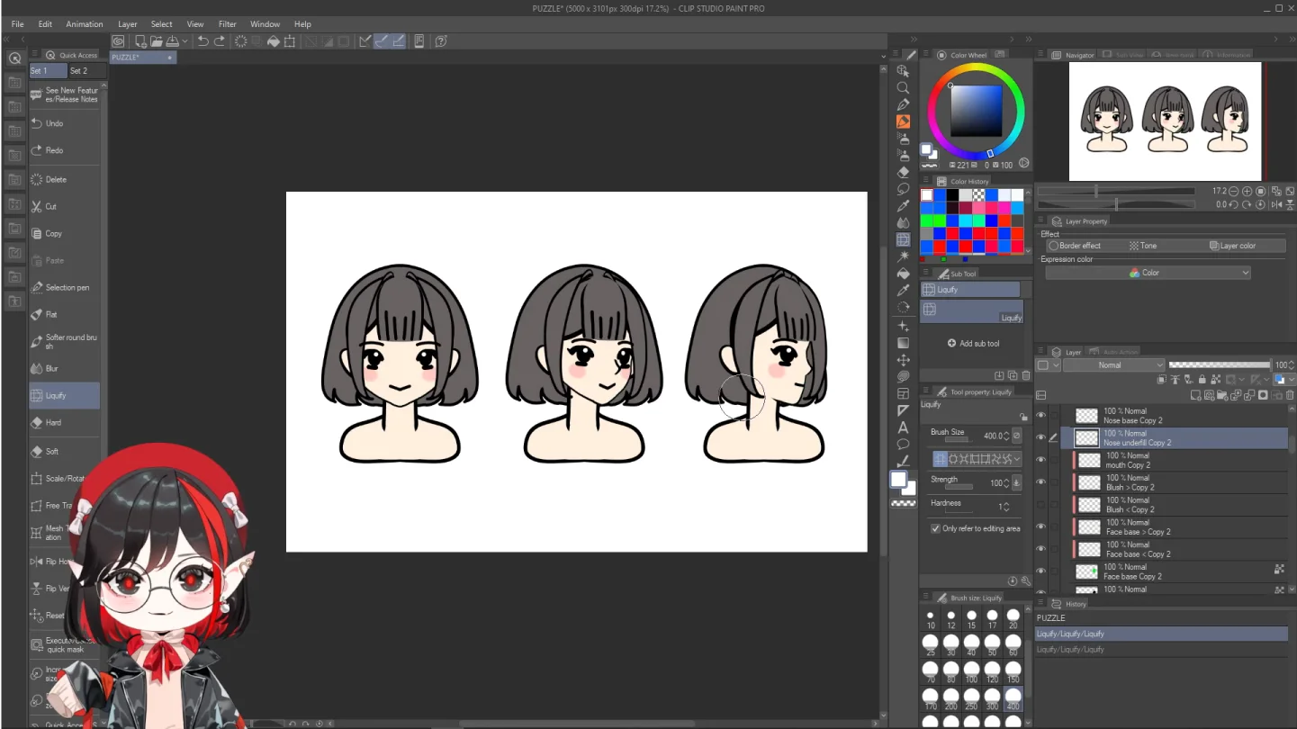This screenshot has width=1297, height=729.
Task: Click the Clear (deselect) dotted circle icon
Action: (240, 41)
